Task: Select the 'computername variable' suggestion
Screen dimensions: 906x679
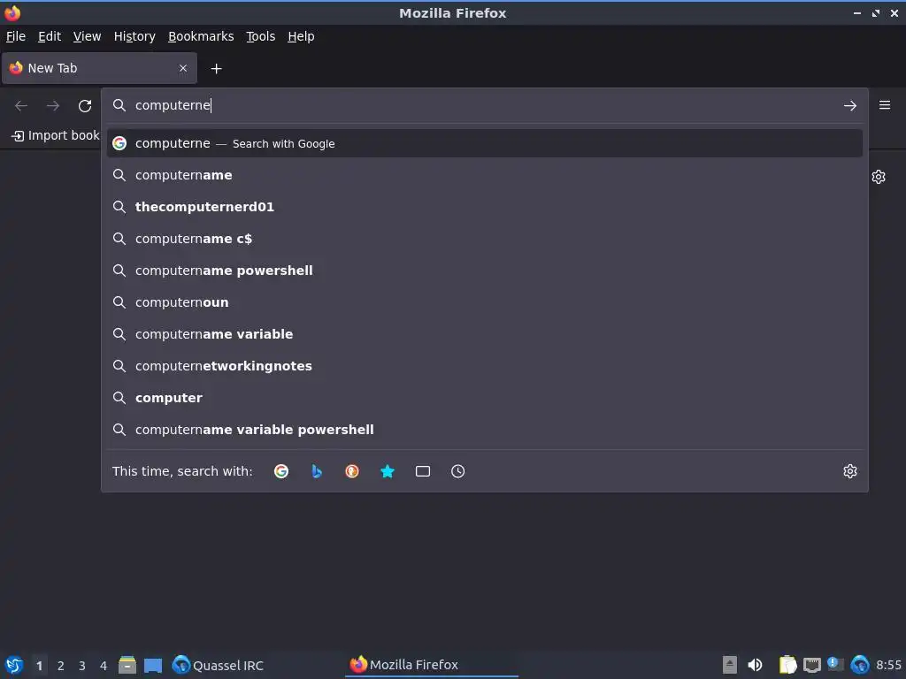Action: 484,333
